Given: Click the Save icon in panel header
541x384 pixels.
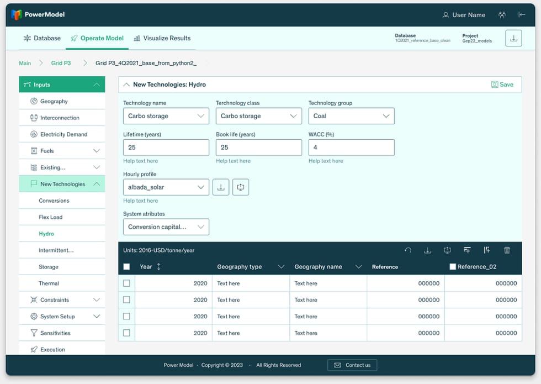Looking at the screenshot, I should [495, 85].
